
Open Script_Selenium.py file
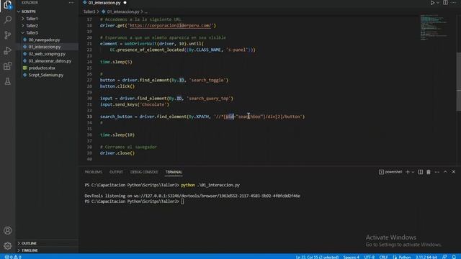(x=46, y=75)
